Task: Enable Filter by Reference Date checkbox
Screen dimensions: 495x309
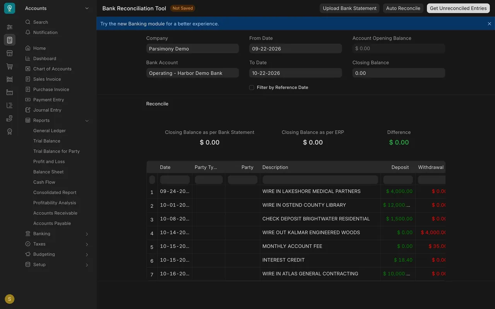Action: (x=252, y=88)
